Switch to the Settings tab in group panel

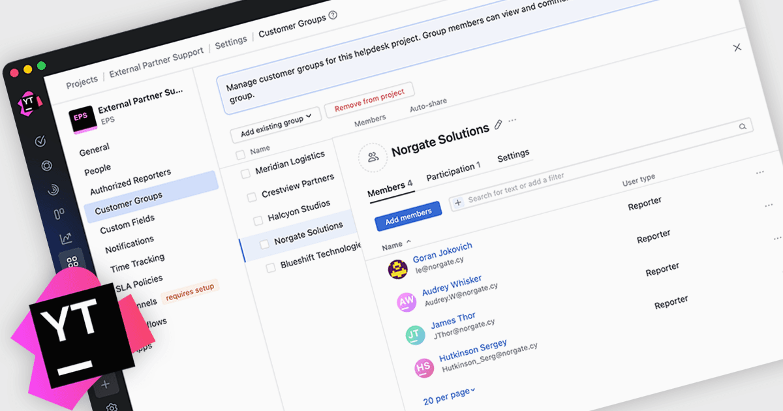513,155
